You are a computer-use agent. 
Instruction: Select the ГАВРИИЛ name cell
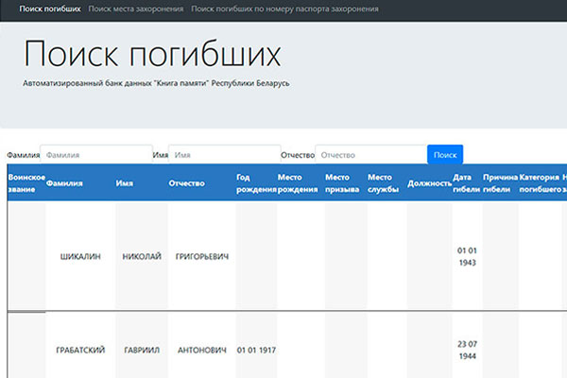pyautogui.click(x=142, y=350)
